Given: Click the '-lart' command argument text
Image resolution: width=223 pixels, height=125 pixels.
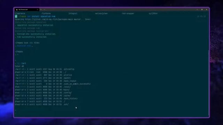Looking at the screenshot, I should pos(23,63).
